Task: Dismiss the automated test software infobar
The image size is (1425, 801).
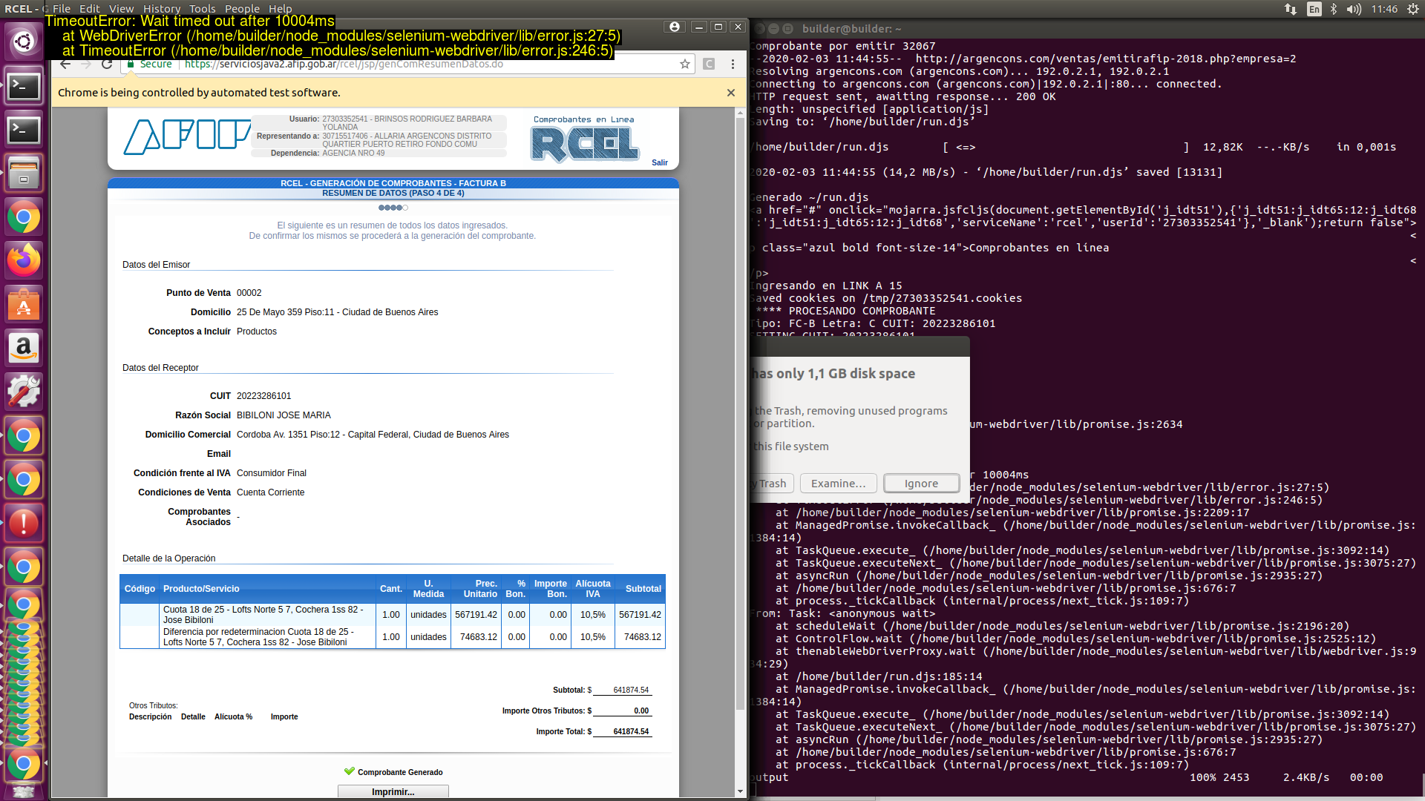Action: 731,93
